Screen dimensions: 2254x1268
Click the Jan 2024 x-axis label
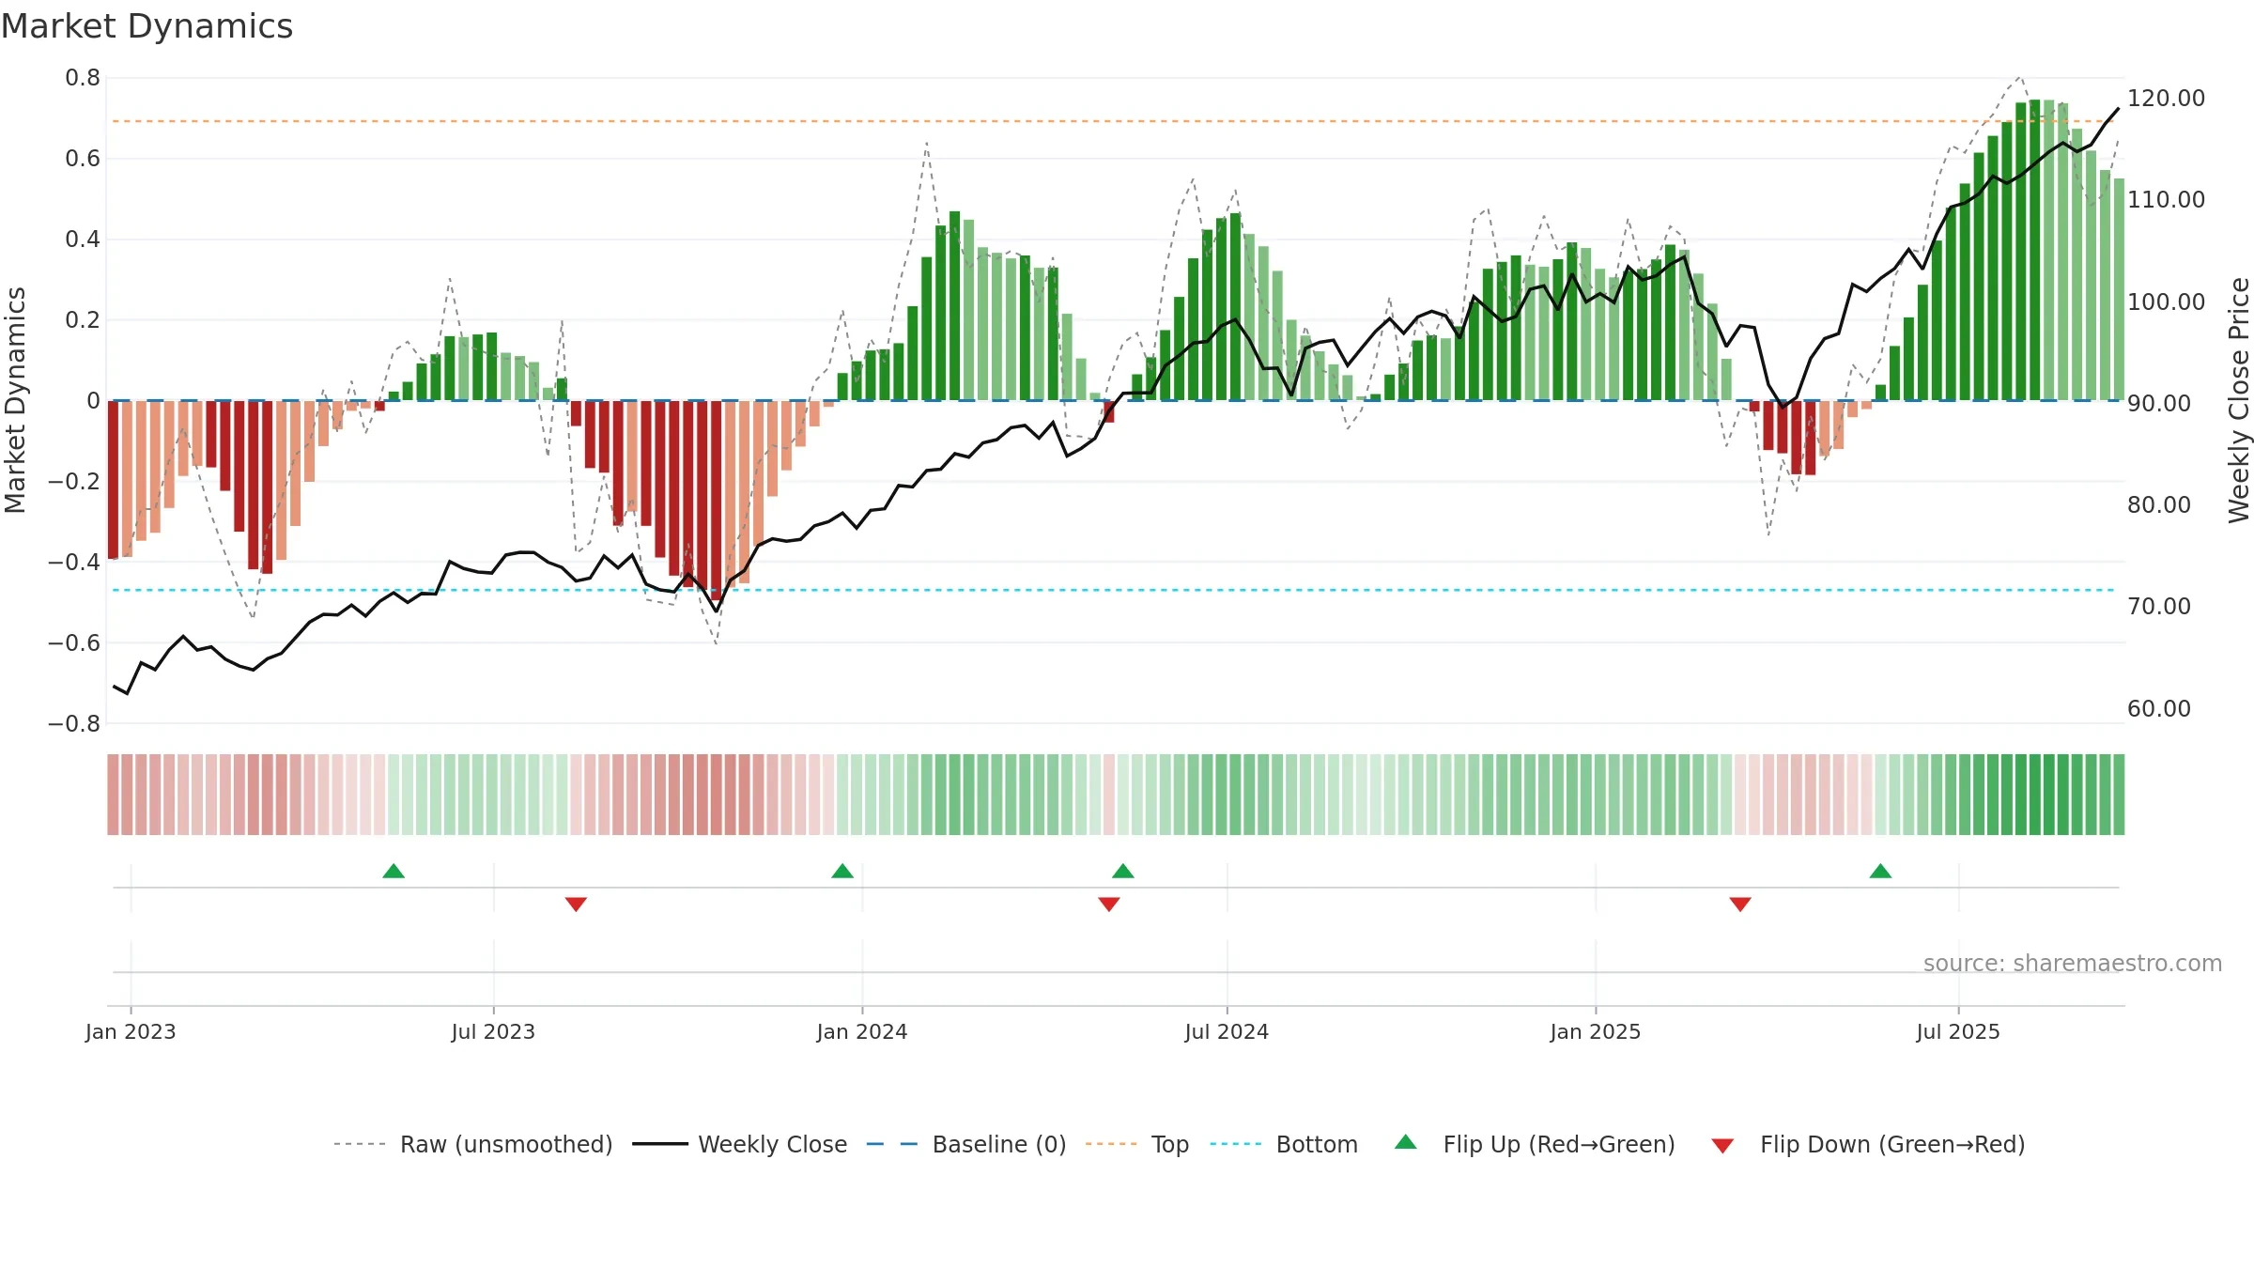point(862,1031)
